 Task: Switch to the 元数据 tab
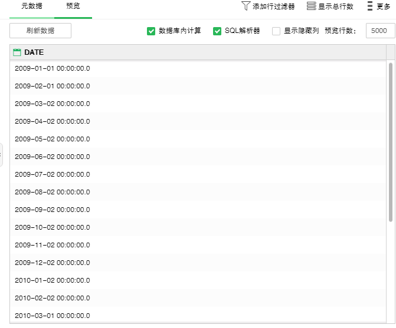tap(31, 6)
